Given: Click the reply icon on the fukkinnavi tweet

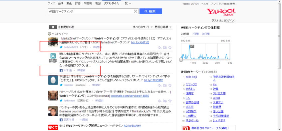Looking at the screenshot, I should (x=159, y=101).
